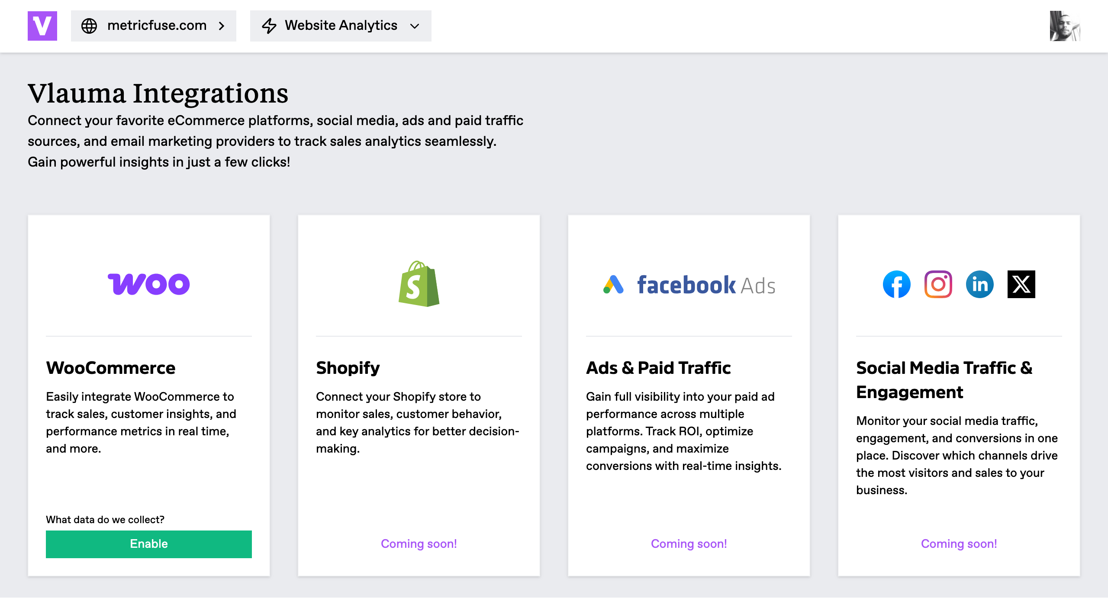The image size is (1108, 598).
Task: Open What data do we collect link
Action: point(105,520)
